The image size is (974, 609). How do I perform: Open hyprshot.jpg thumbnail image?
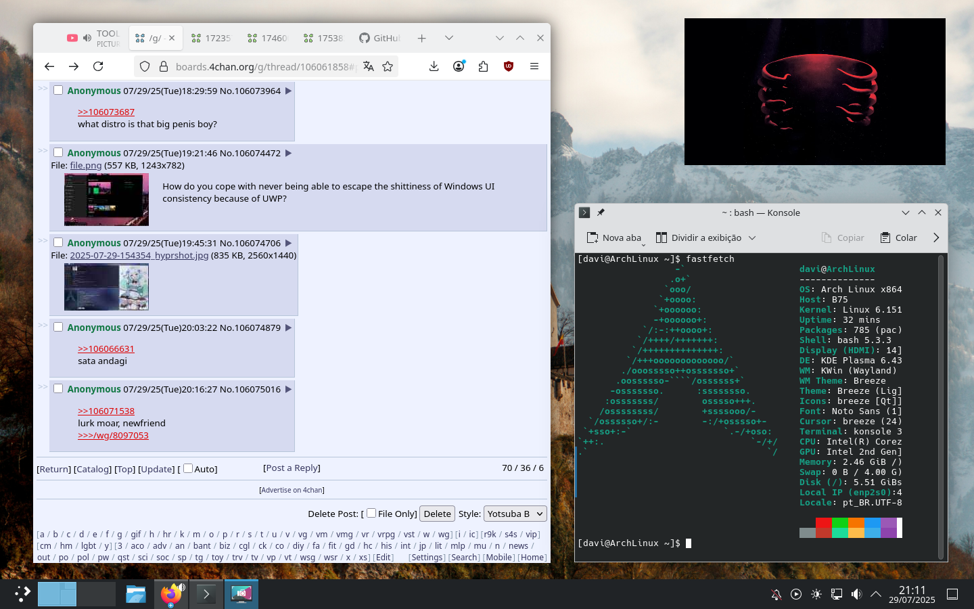tap(106, 287)
